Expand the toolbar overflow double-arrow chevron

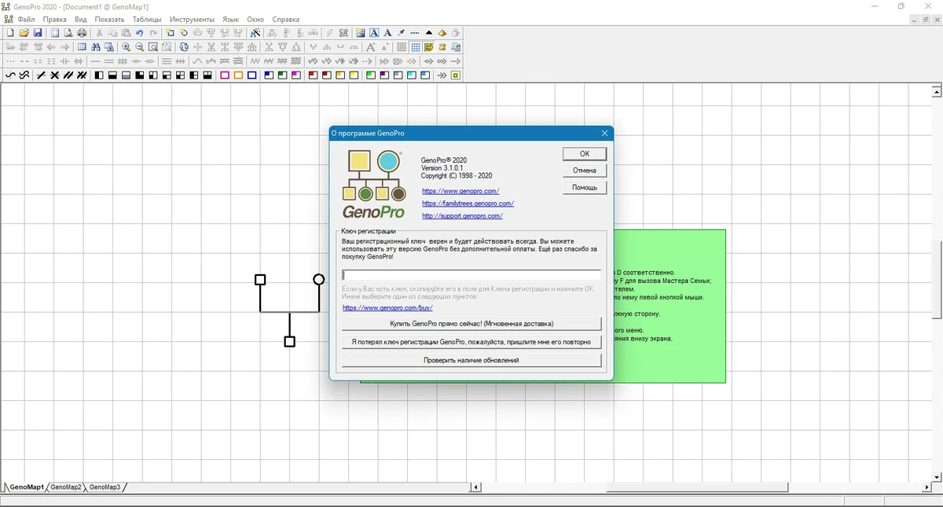point(442,75)
